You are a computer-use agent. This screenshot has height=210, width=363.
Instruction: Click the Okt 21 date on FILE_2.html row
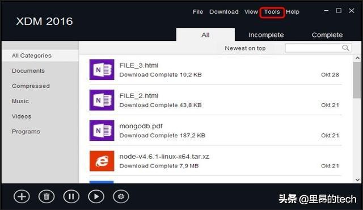[330, 105]
